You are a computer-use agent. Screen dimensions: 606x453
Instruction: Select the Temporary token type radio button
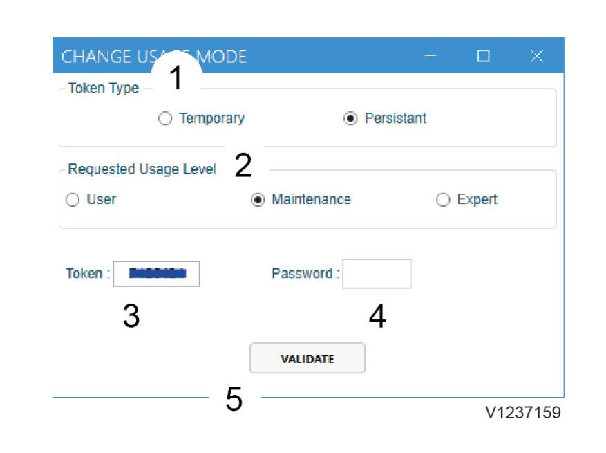pyautogui.click(x=165, y=118)
